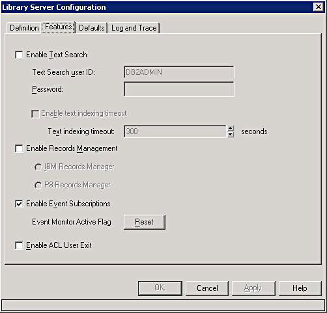Image resolution: width=327 pixels, height=313 pixels.
Task: Select P8 Records Manager option
Action: pyautogui.click(x=38, y=185)
